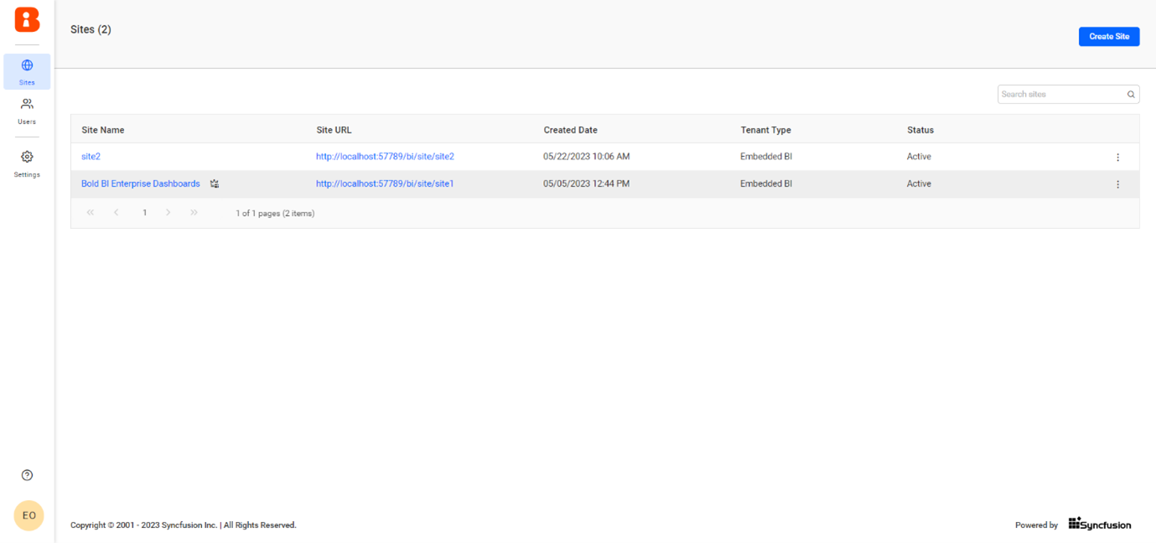
Task: Click the EO profile avatar
Action: point(28,515)
